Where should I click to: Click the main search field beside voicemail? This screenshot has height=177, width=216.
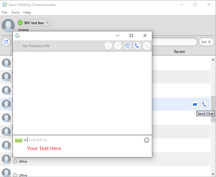[x=175, y=42]
